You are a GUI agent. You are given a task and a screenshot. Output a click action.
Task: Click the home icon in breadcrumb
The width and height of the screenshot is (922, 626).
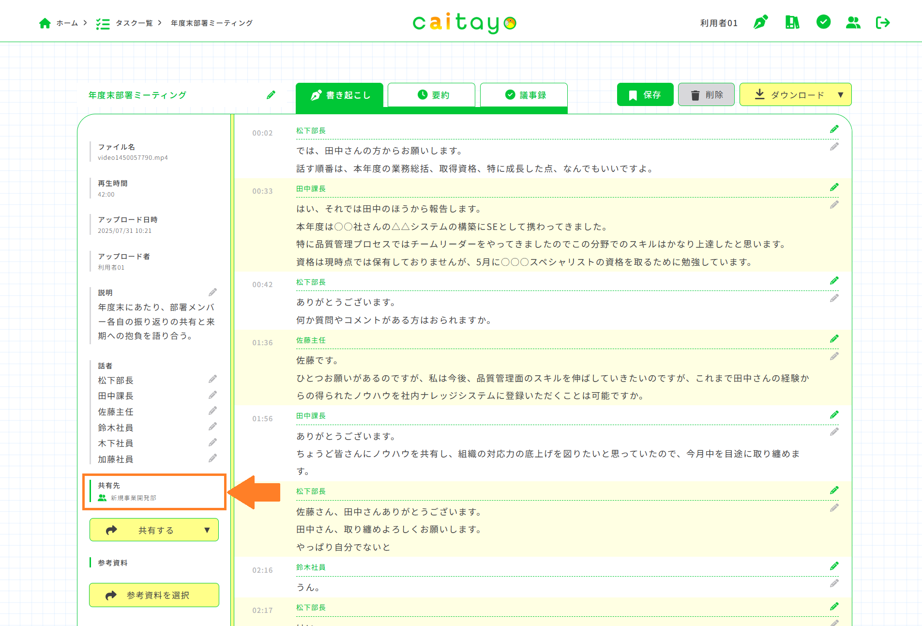coord(45,23)
